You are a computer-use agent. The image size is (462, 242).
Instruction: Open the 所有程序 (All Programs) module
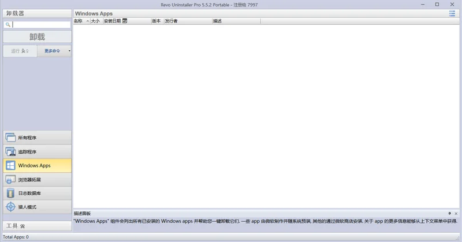tap(37, 137)
